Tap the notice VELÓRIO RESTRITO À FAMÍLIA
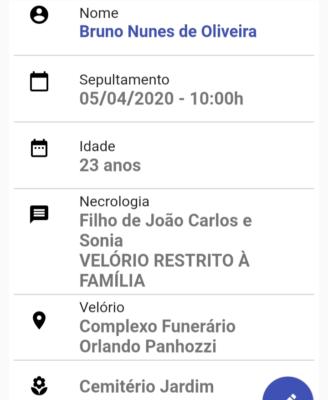 (x=164, y=270)
